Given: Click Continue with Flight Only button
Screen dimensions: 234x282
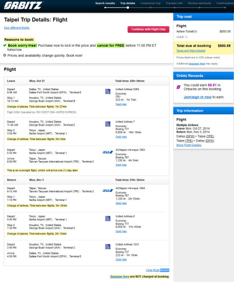Looking at the screenshot, I should click(148, 29).
